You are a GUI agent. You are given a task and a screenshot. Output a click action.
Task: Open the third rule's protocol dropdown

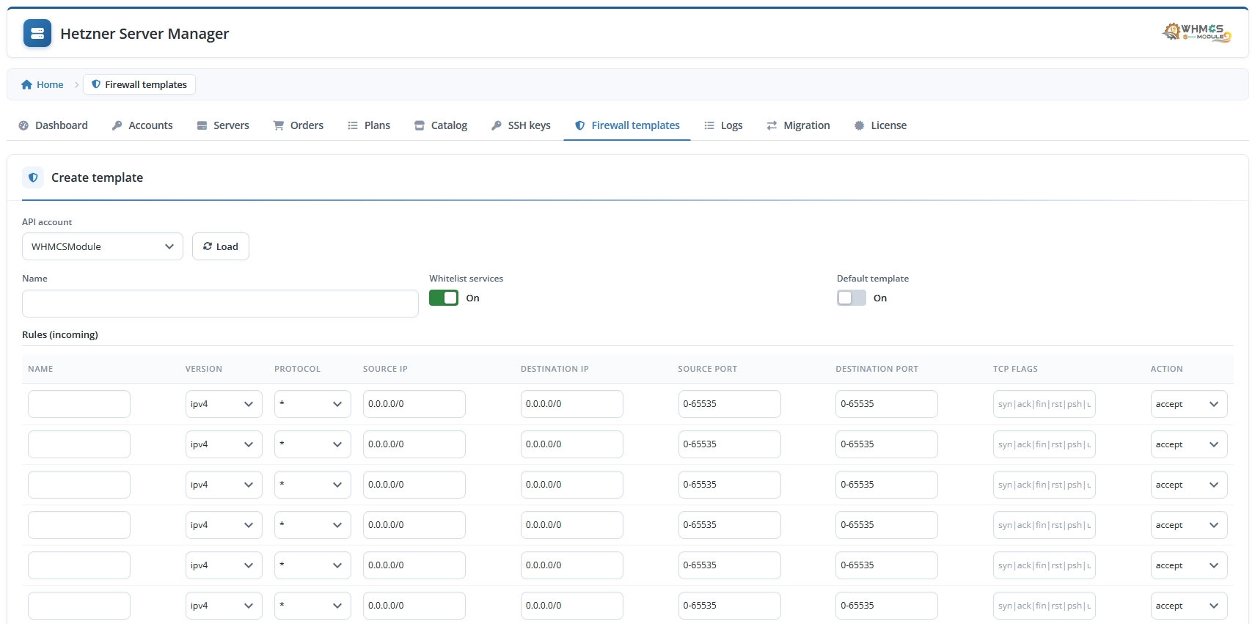coord(312,485)
